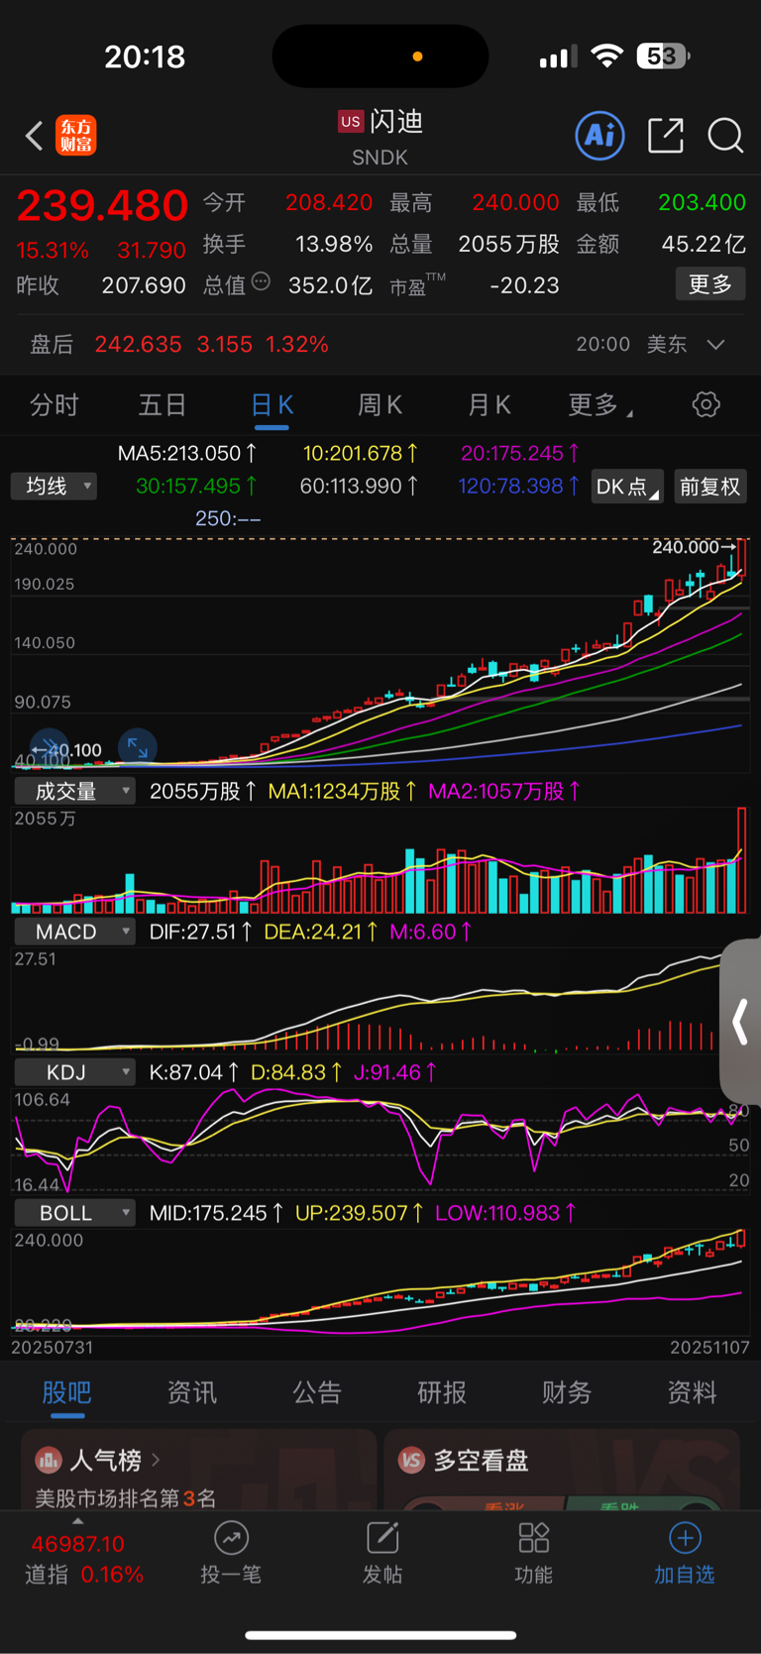761x1654 pixels.
Task: Tap MA5:213.050 value
Action: pos(186,453)
